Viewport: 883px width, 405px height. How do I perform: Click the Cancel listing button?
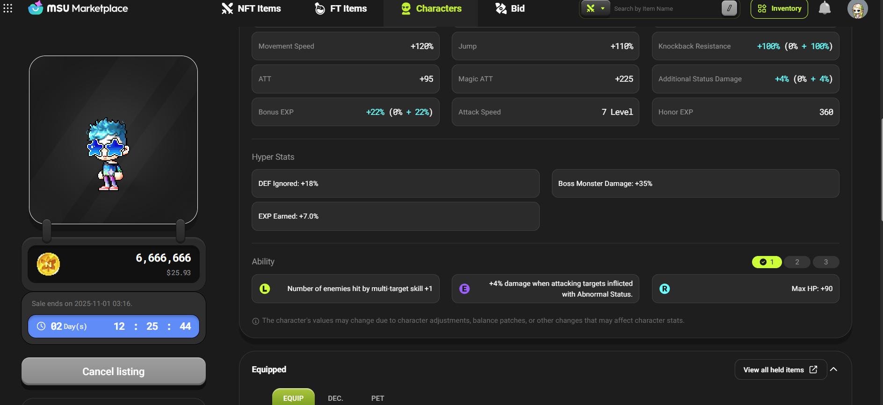click(x=114, y=371)
